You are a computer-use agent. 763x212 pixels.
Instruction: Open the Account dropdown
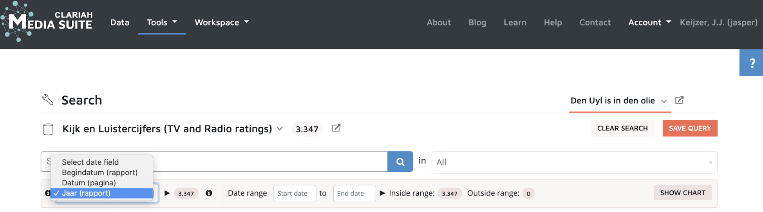point(649,22)
